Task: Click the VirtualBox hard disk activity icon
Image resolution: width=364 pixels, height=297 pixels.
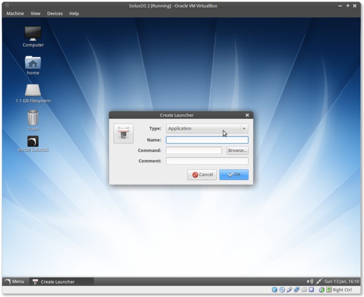Action: click(275, 290)
